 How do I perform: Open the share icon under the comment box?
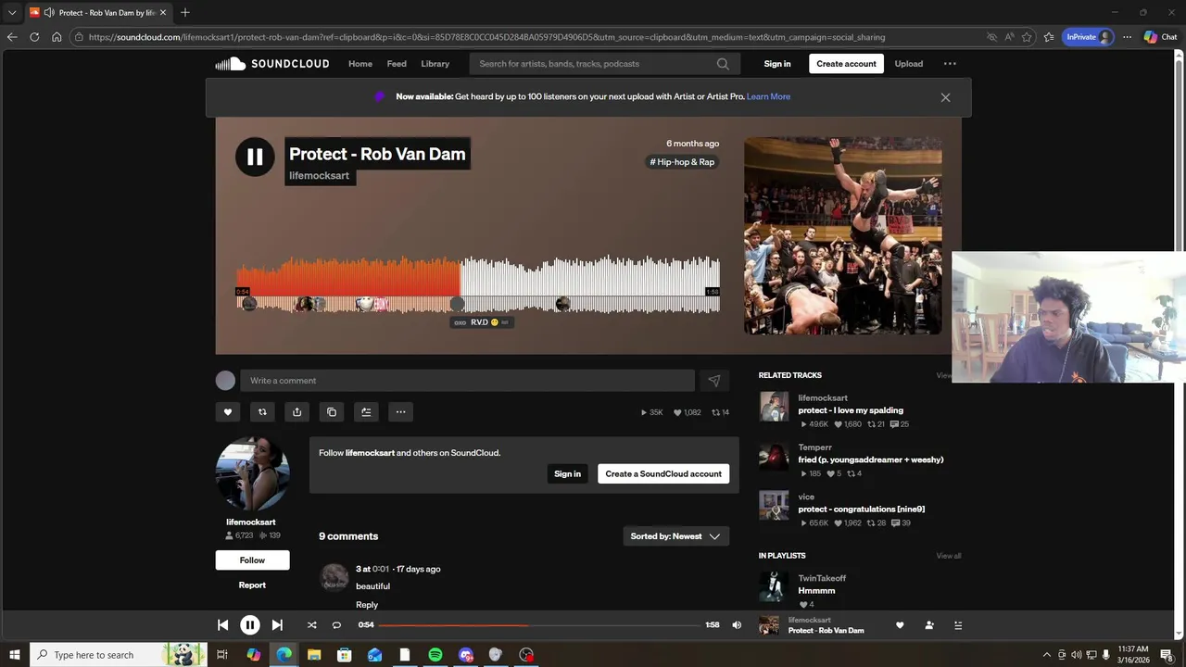click(296, 412)
